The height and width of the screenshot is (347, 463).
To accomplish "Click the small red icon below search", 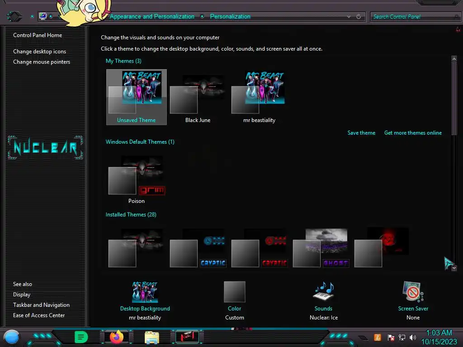I will click(458, 29).
